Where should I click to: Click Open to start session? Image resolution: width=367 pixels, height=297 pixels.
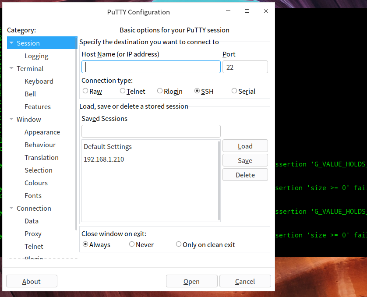[x=192, y=281]
